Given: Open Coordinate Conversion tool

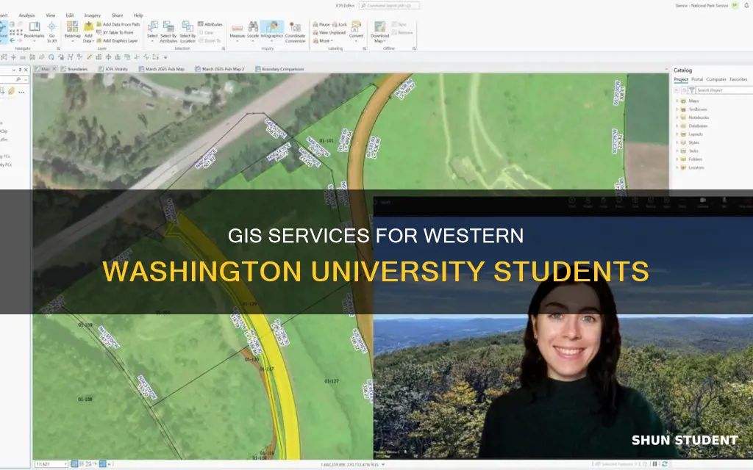Looking at the screenshot, I should tap(296, 32).
